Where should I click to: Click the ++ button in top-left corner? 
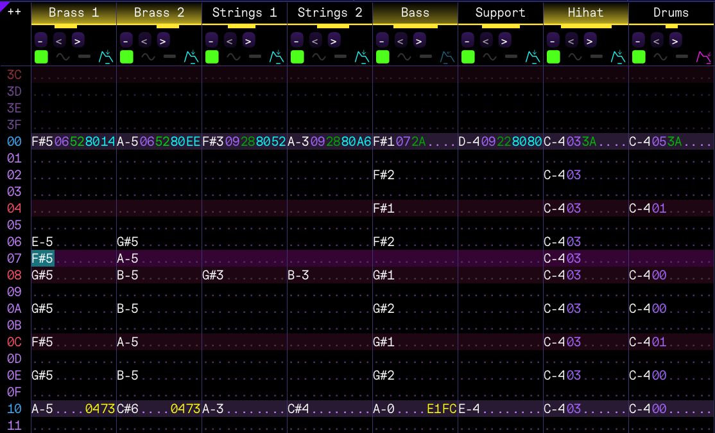click(14, 12)
